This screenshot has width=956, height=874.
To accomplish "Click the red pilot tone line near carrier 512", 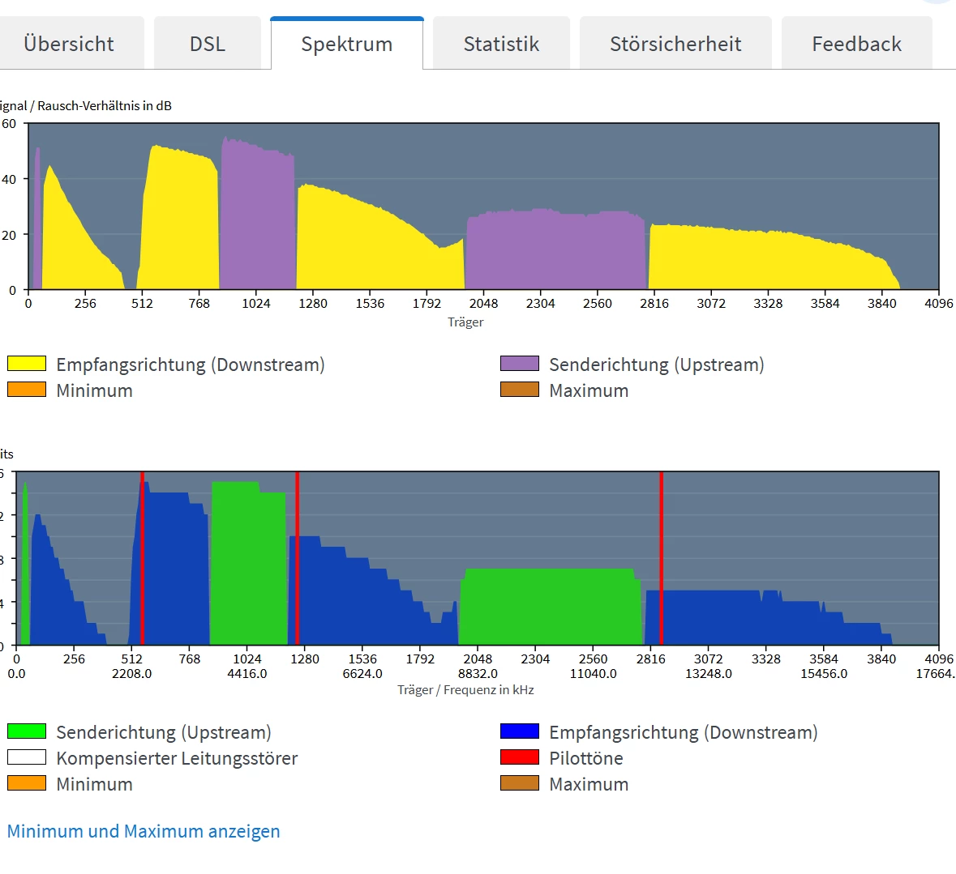I will tap(142, 558).
